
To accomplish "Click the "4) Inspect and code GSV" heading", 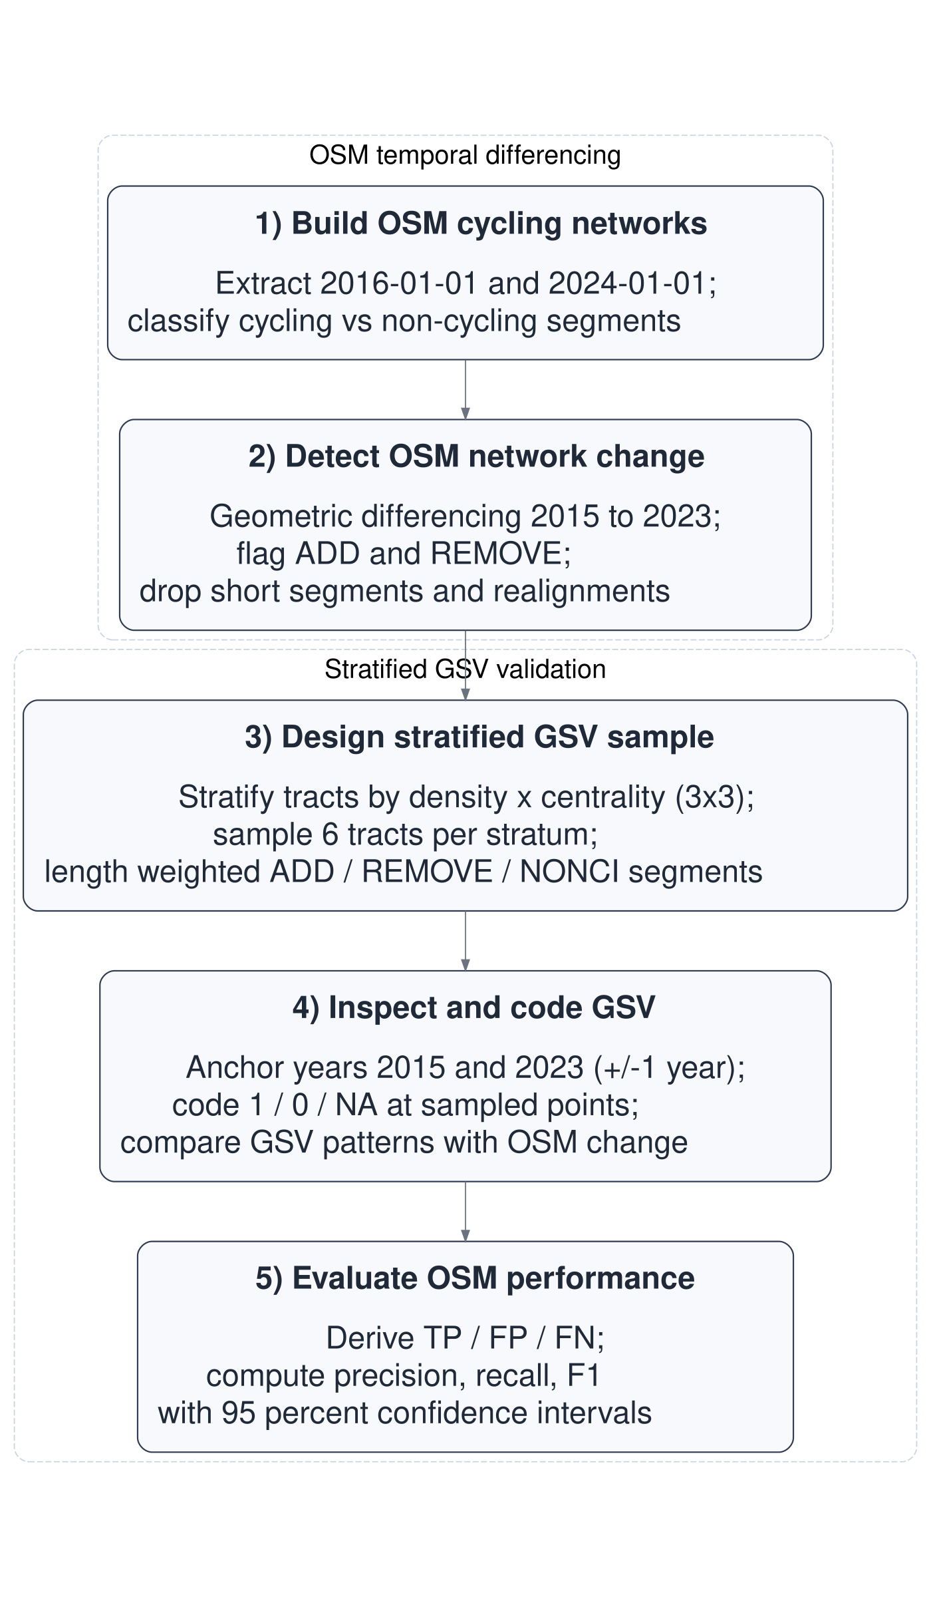I will tap(473, 1007).
